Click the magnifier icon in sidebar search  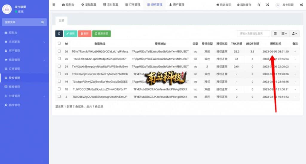click(42, 22)
